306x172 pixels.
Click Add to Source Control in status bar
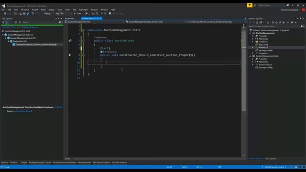click(274, 167)
